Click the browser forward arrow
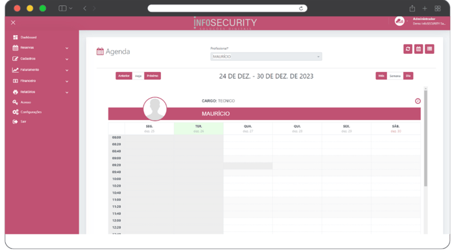The height and width of the screenshot is (252, 454). click(x=94, y=8)
